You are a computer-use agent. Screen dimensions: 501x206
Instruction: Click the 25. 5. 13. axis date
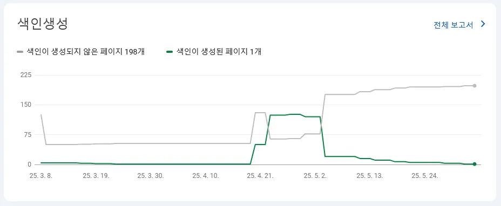pos(370,176)
